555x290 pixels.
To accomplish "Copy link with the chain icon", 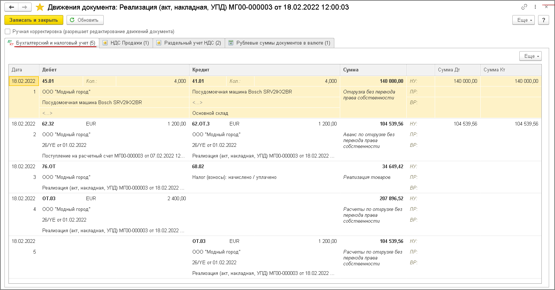I will click(x=524, y=7).
